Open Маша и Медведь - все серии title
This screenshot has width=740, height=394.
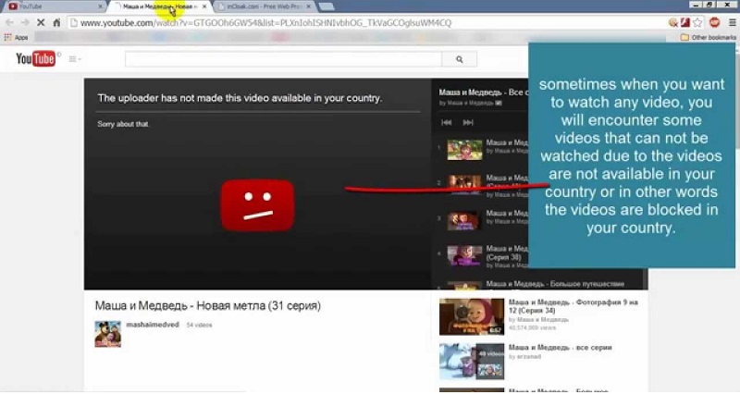click(561, 347)
